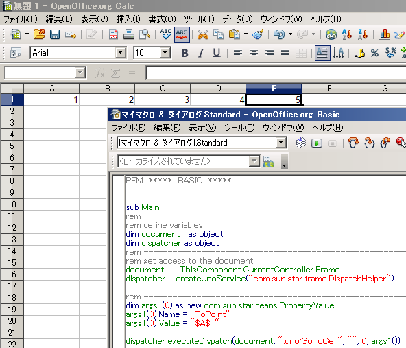This screenshot has width=406, height=348.
Task: Open the Undo history dropdown arrow
Action: [x=290, y=34]
